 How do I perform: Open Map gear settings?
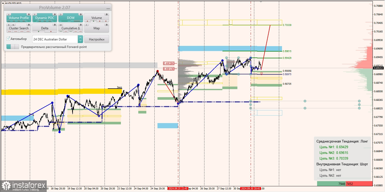pyautogui.click(x=107, y=25)
